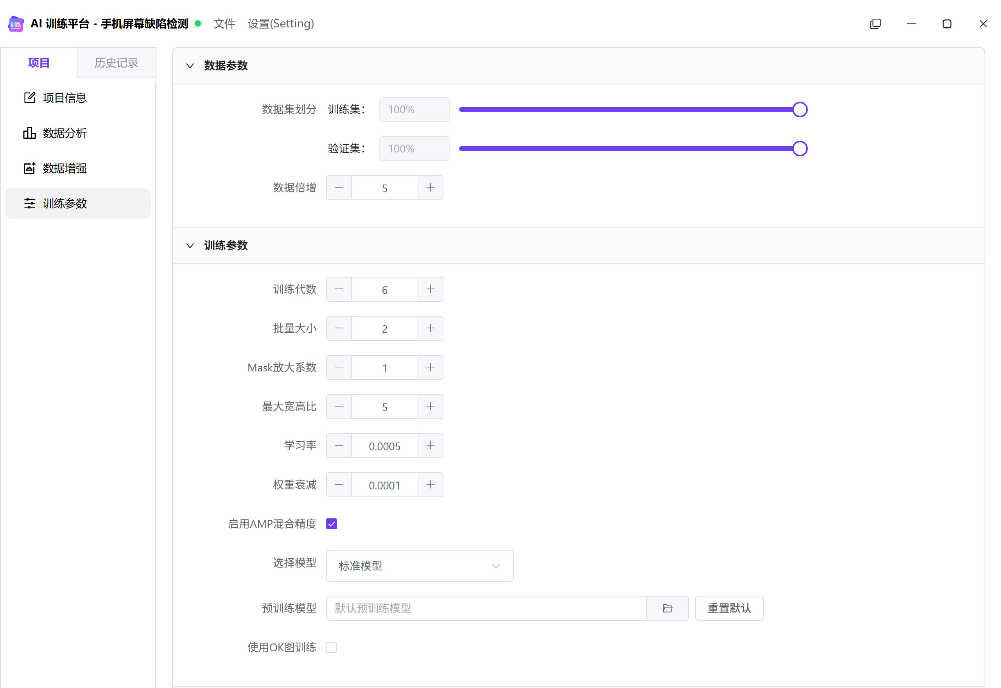
Task: Increase 训练代数 with plus button
Action: point(430,289)
